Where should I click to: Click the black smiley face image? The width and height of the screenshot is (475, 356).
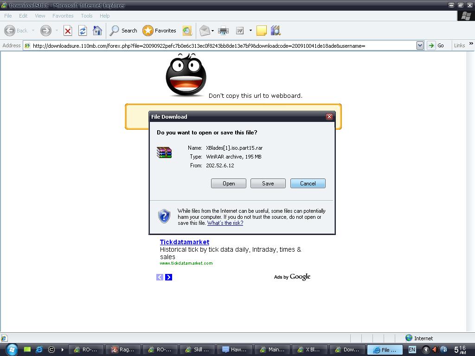click(x=186, y=75)
